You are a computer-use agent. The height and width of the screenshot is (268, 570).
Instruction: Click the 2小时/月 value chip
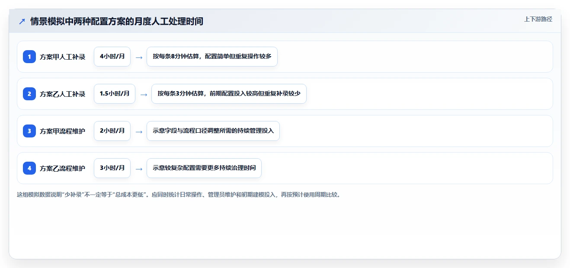(112, 131)
